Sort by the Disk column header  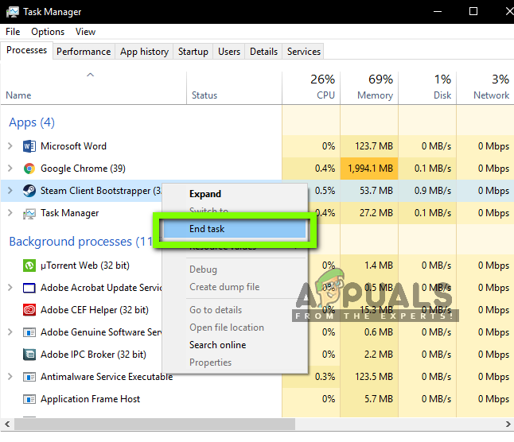click(427, 87)
